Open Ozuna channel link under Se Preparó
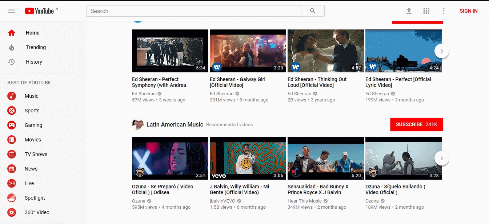This screenshot has width=489, height=224. point(139,201)
